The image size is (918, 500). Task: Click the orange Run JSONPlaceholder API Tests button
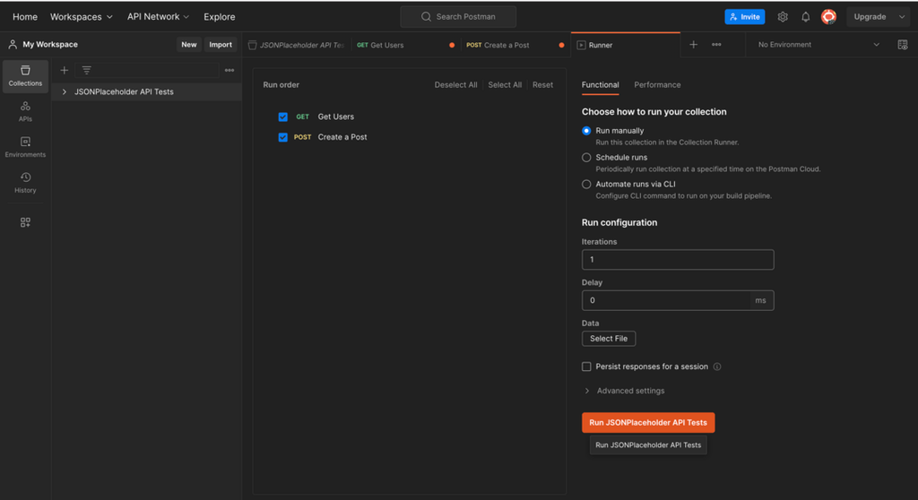click(648, 422)
